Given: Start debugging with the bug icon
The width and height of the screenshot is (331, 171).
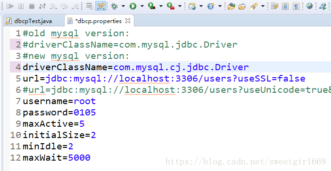Looking at the screenshot, I should click(x=114, y=6).
